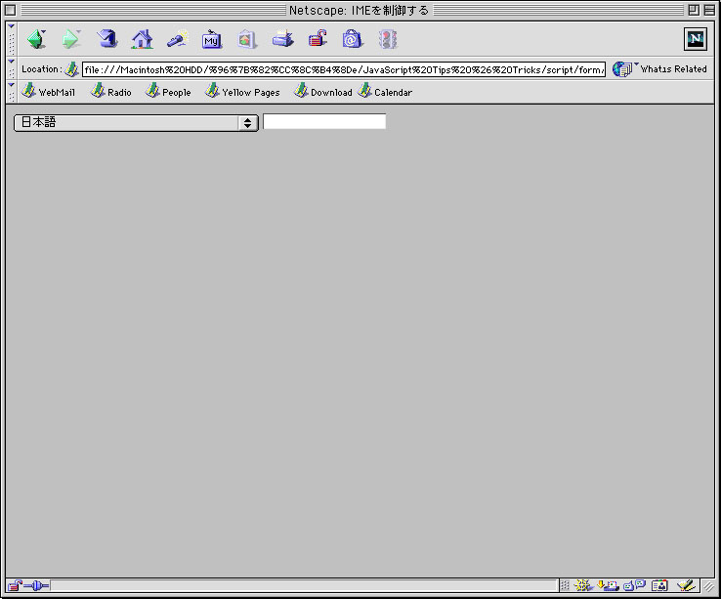Image resolution: width=721 pixels, height=599 pixels.
Task: Open the Search toolbar icon
Action: 177,39
